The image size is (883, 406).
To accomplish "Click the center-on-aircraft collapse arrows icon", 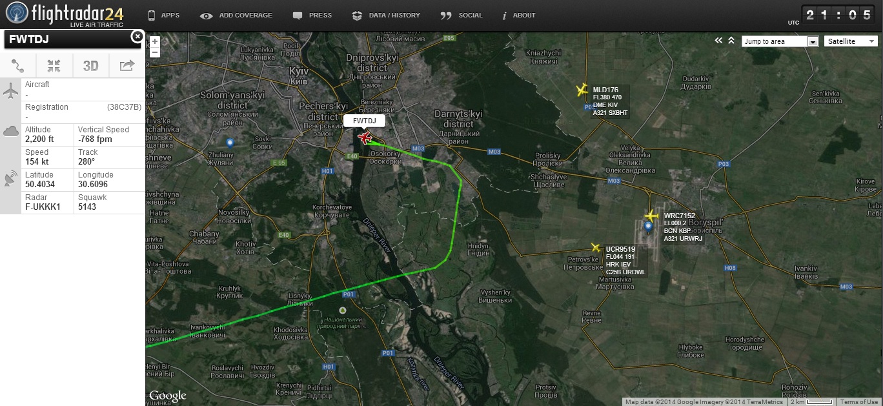I will tap(54, 65).
